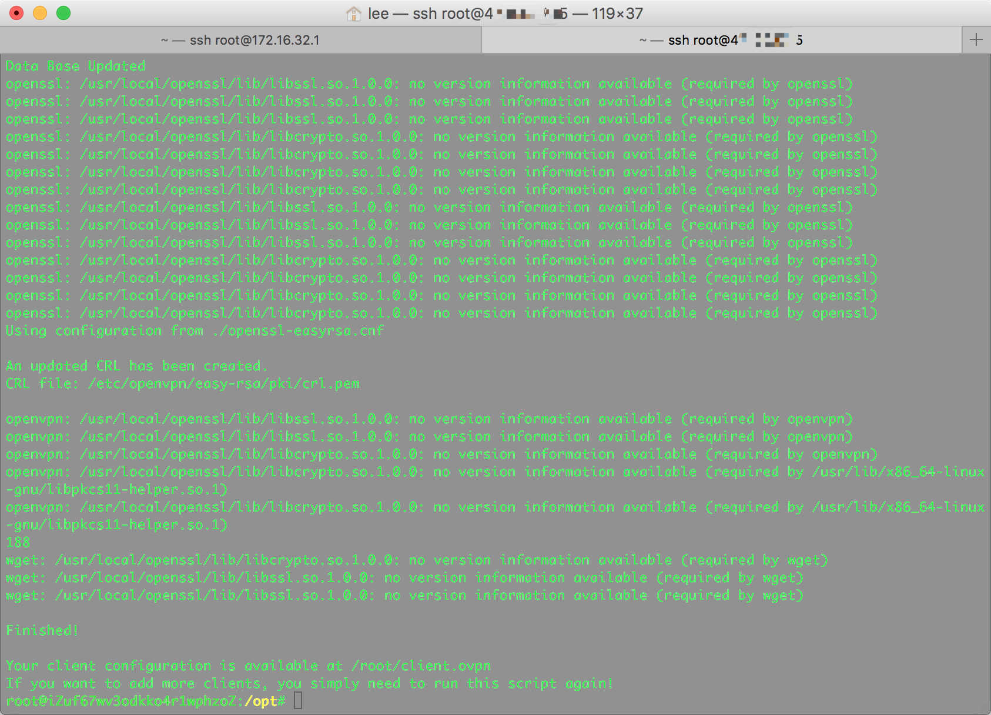Open a new terminal tab with plus button
Screen dimensions: 991x715
tap(976, 40)
